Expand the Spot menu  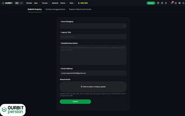37,3
